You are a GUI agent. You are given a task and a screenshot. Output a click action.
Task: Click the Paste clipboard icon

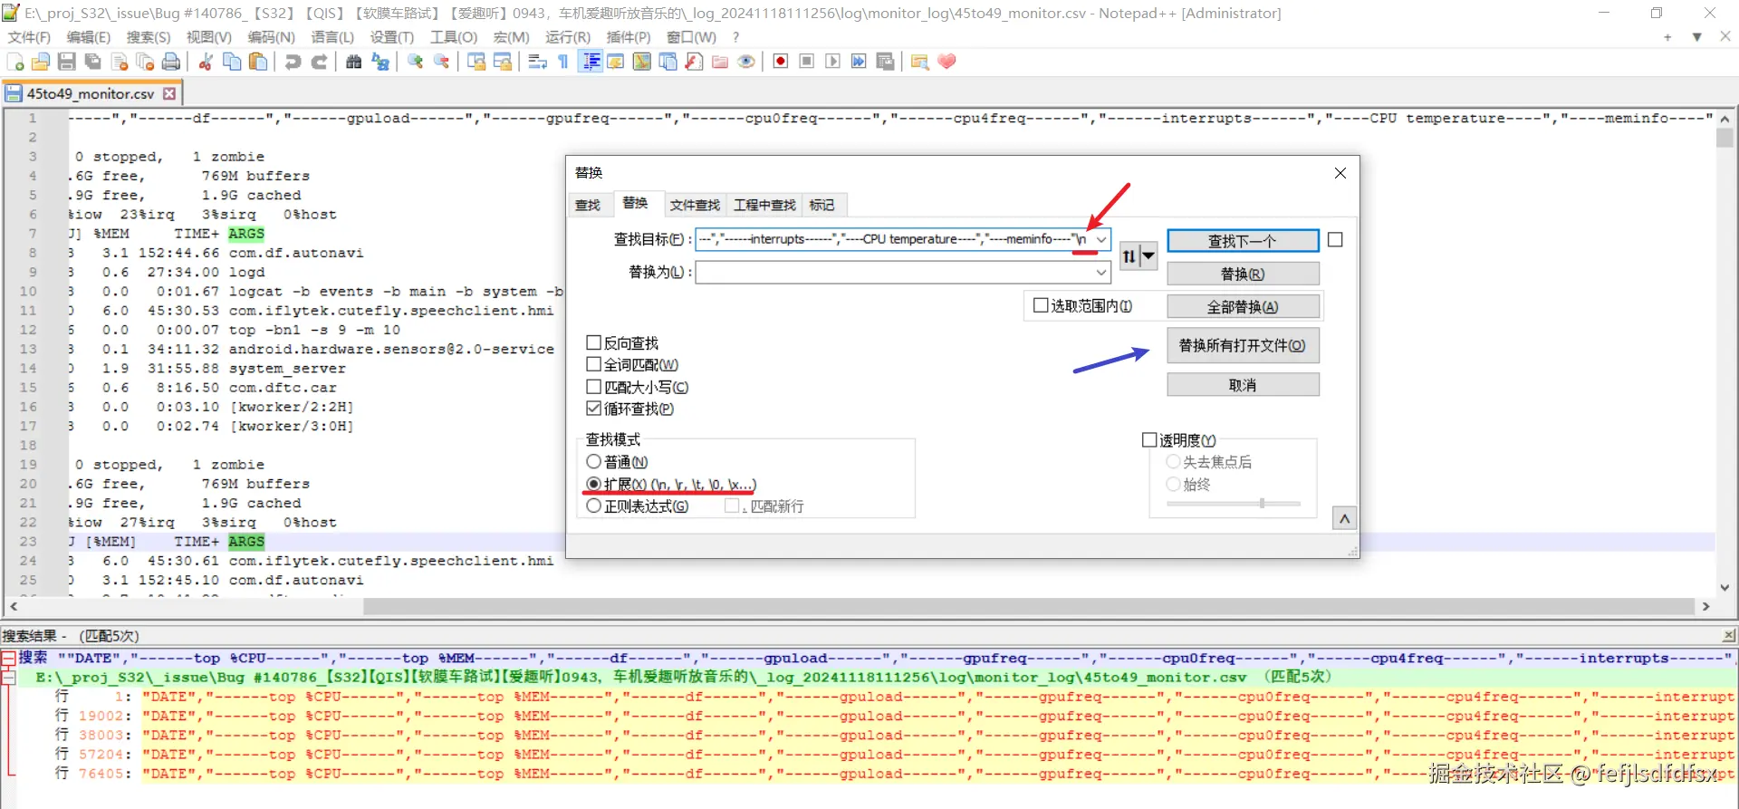[258, 62]
